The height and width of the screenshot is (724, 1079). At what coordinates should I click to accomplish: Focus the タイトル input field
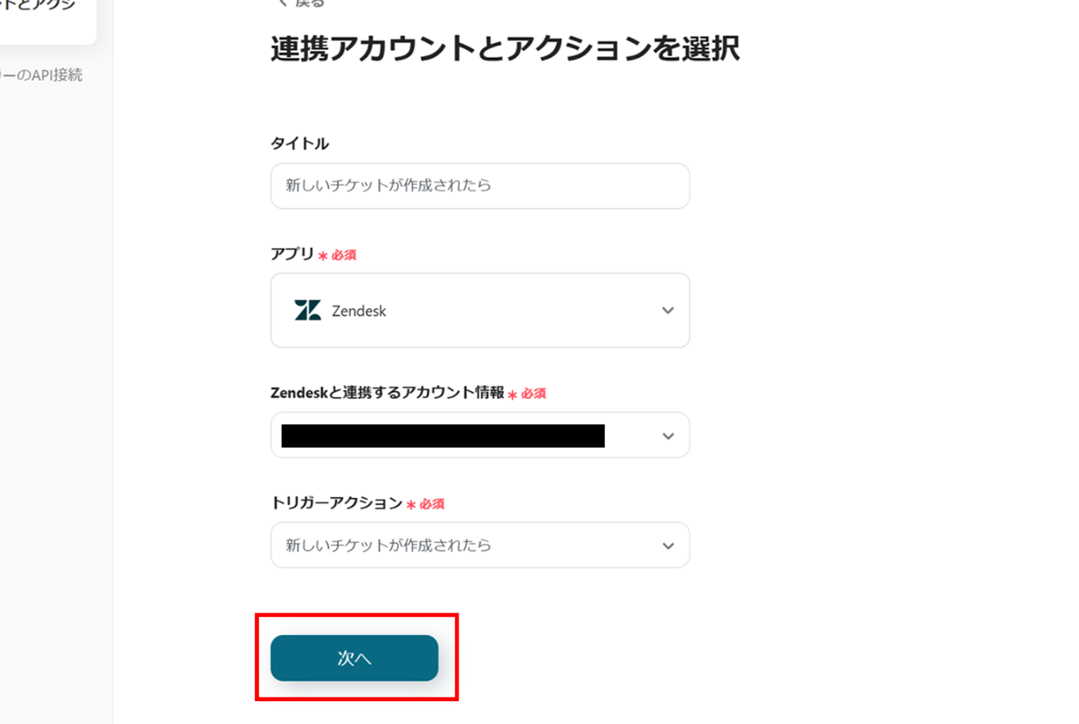pyautogui.click(x=479, y=186)
